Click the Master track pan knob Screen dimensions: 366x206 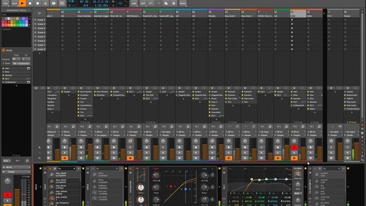pos(348,141)
